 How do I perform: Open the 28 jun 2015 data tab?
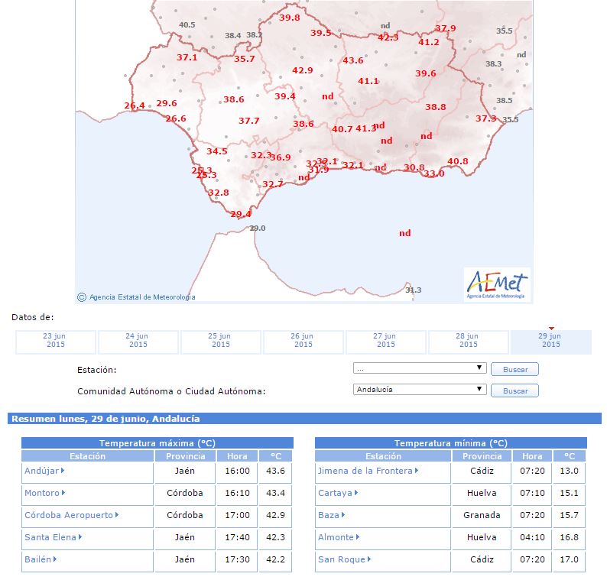click(x=468, y=342)
